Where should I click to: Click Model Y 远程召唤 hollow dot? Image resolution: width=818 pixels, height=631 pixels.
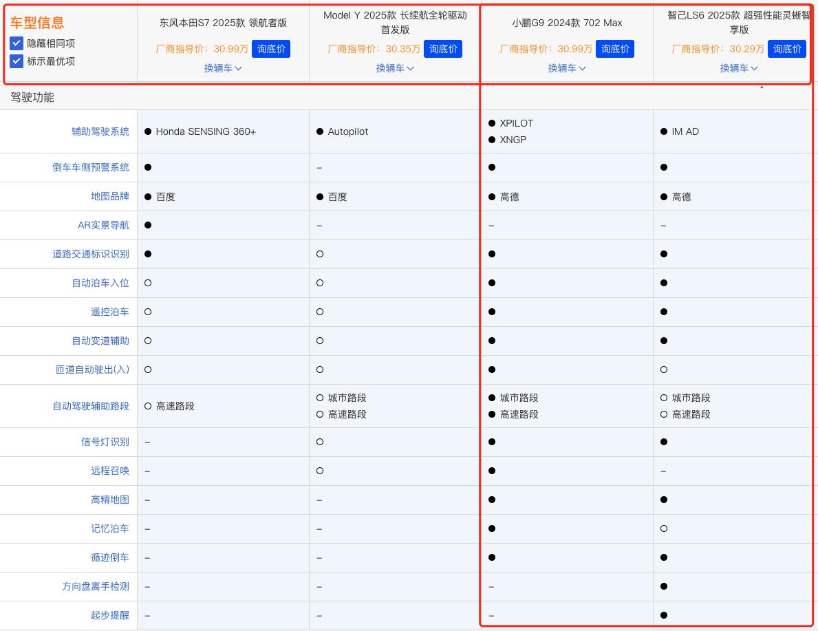(320, 471)
